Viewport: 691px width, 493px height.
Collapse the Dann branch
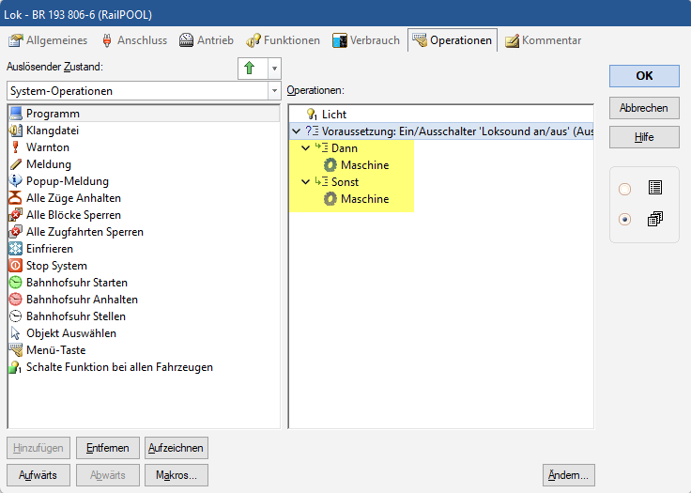click(306, 148)
